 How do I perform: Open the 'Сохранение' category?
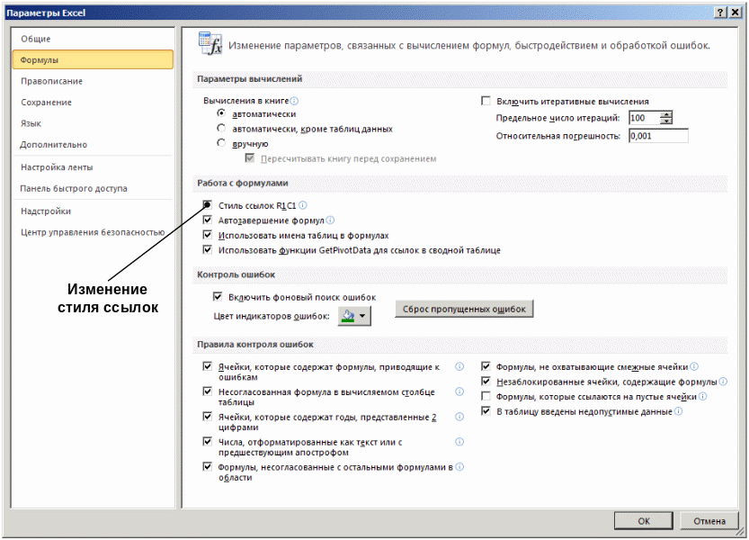93,102
